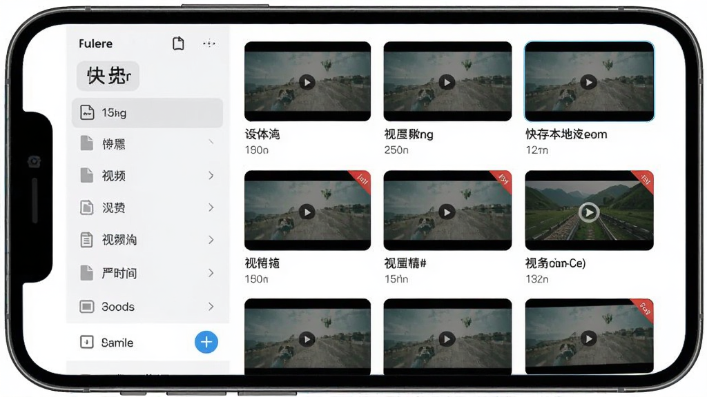Viewport: 707px width, 397px height.
Task: Click the file icon in the 15hg row
Action: pyautogui.click(x=87, y=112)
